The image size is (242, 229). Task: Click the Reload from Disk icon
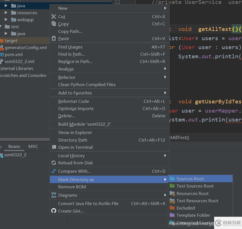[x=54, y=163]
